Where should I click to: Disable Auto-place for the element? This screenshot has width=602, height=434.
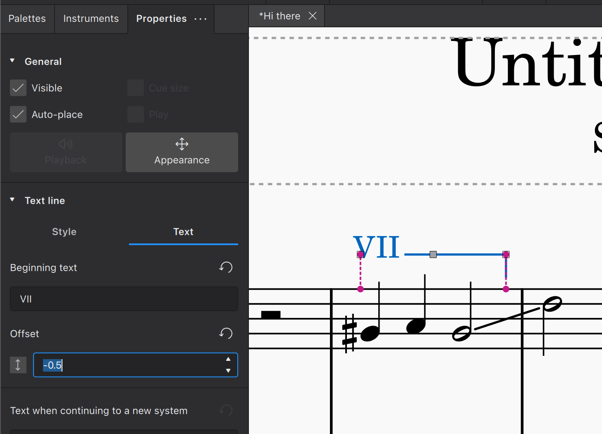[x=18, y=114]
